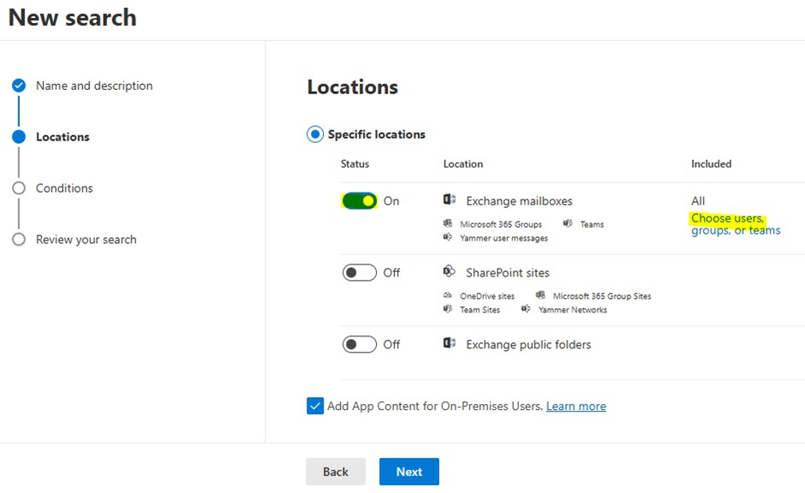Enable the SharePoint sites toggle
805x493 pixels.
coord(360,273)
